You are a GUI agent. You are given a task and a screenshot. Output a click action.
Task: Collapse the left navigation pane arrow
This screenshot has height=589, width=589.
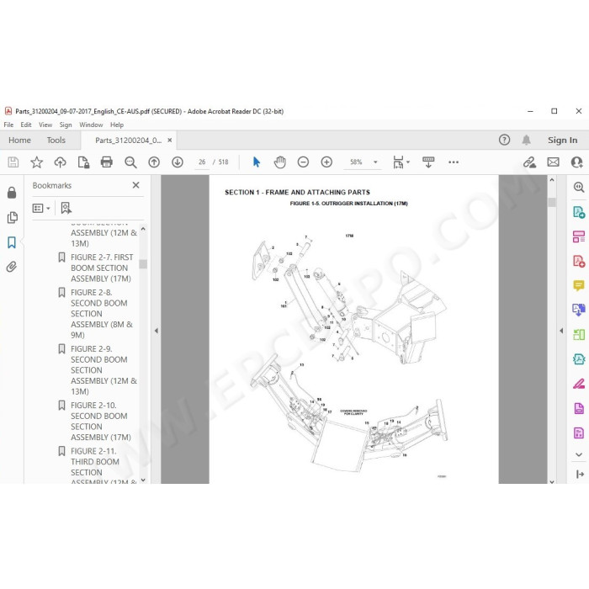[157, 331]
